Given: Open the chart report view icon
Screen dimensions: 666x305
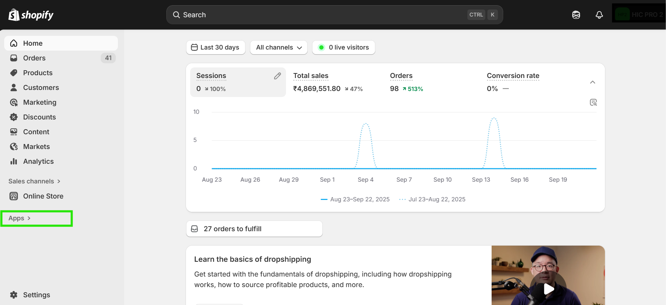Looking at the screenshot, I should [593, 102].
